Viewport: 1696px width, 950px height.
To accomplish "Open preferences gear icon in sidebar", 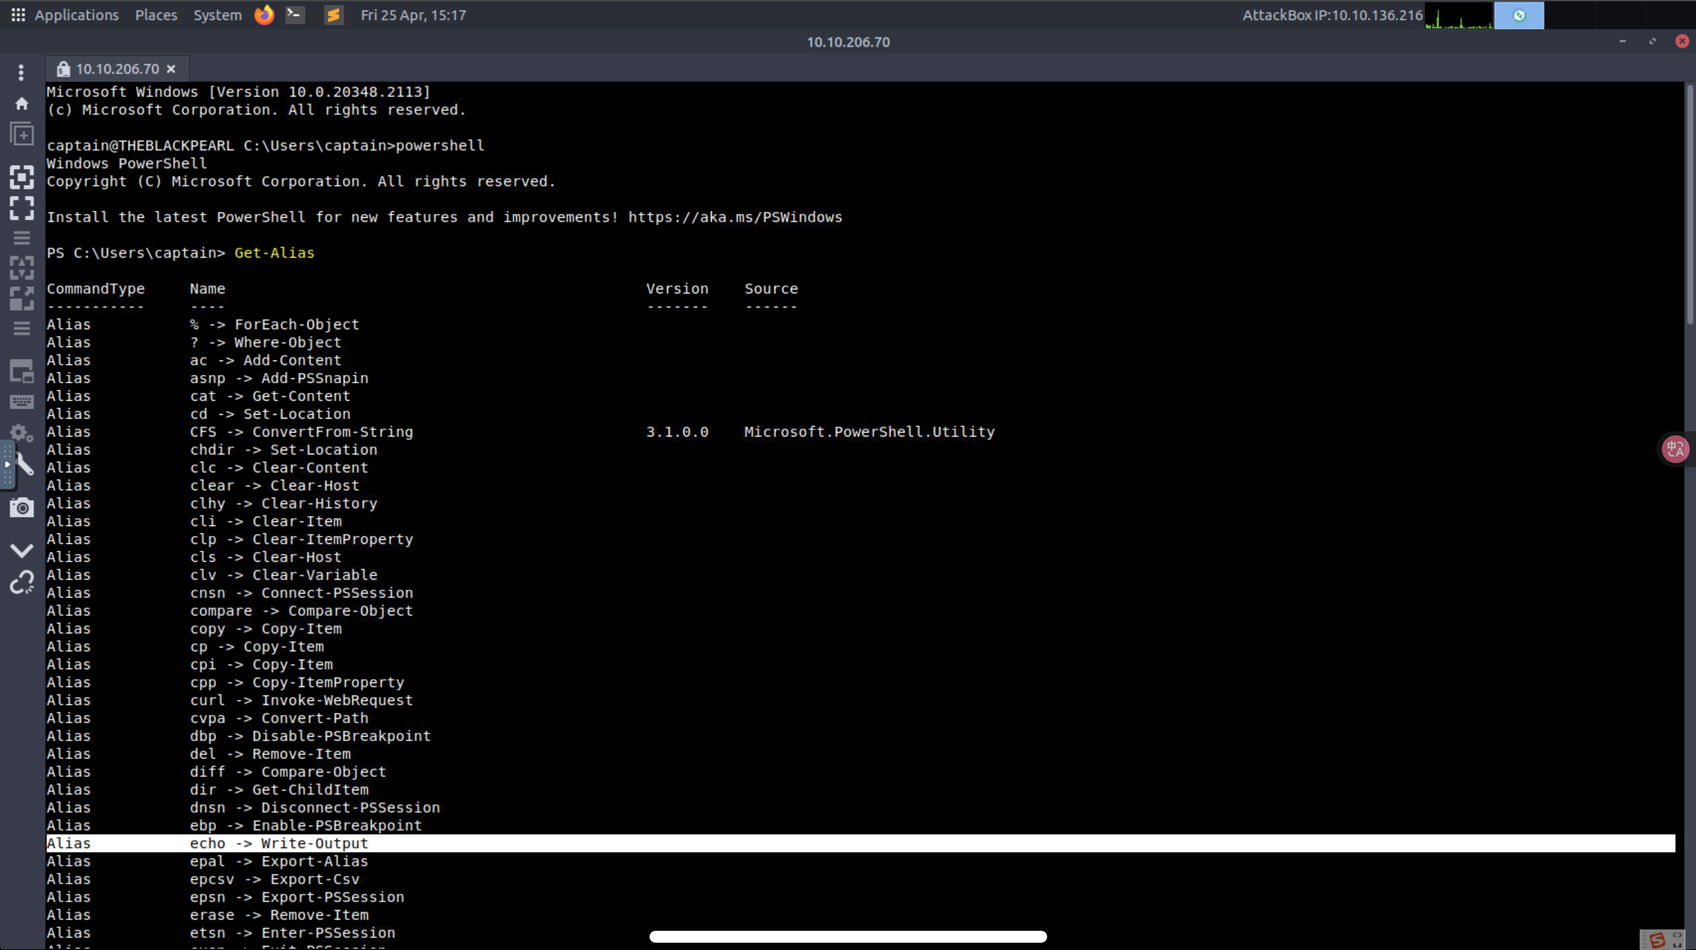I will (21, 433).
